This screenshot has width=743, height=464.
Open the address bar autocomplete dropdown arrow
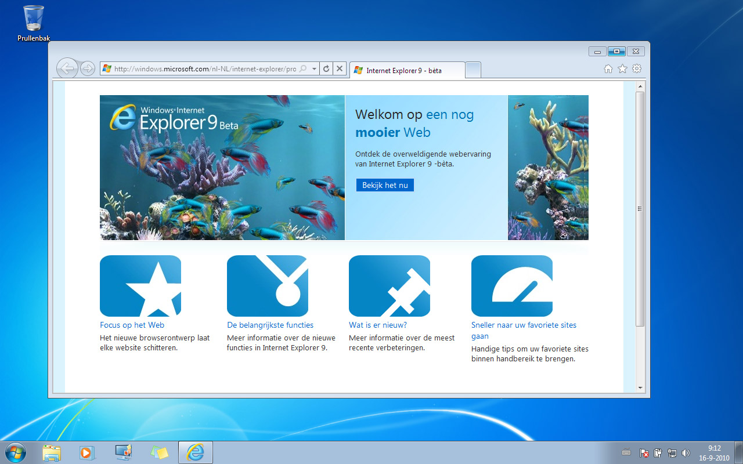click(314, 69)
